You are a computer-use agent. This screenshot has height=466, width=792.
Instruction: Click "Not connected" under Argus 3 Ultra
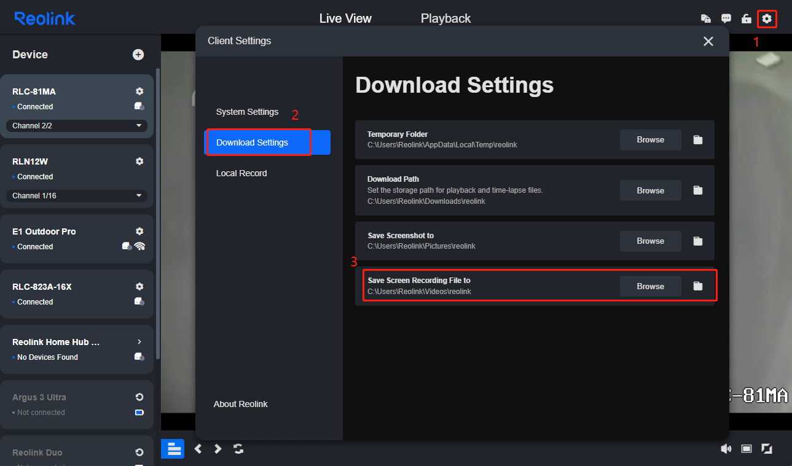pyautogui.click(x=41, y=413)
